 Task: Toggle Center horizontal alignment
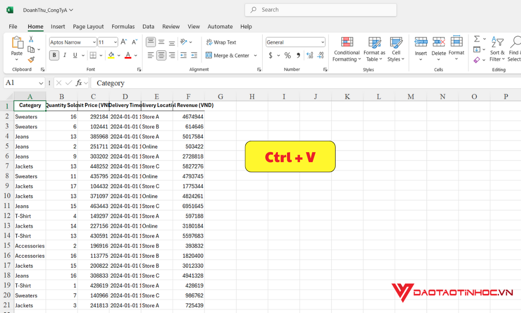(x=162, y=55)
